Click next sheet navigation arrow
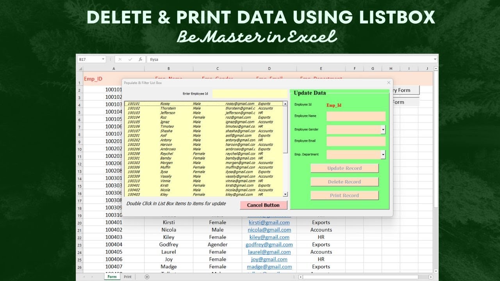Viewport: 500px width, 281px height. pyautogui.click(x=92, y=277)
